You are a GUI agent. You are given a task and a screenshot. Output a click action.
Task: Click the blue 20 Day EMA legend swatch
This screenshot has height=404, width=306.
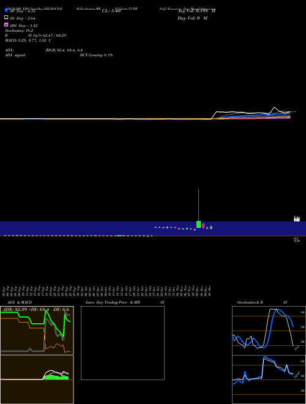point(6,10)
